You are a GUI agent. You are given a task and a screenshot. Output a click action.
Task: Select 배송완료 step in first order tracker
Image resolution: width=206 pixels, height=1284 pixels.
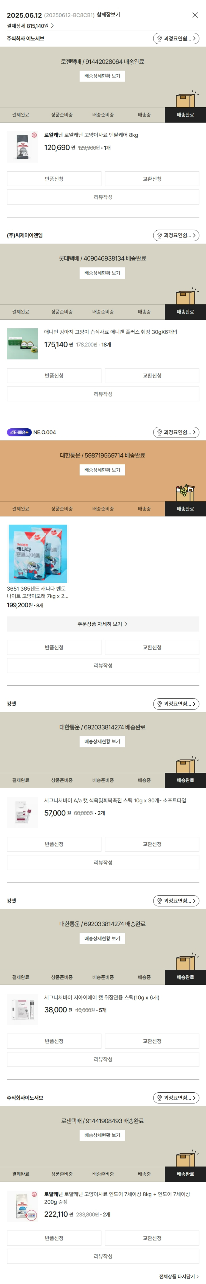point(185,115)
